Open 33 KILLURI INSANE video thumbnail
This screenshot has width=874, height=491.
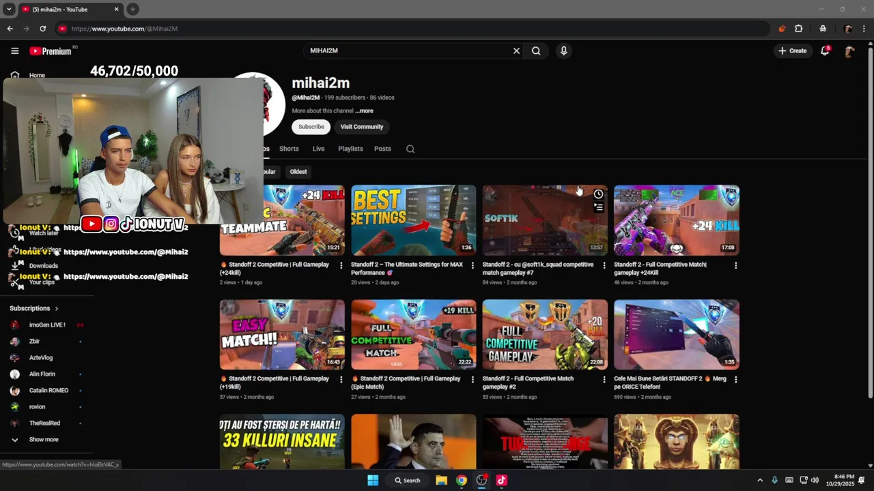(x=282, y=442)
